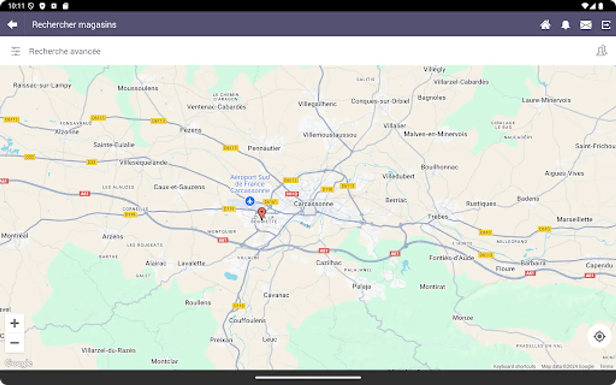This screenshot has height=385, width=616.
Task: Open the Google logo link
Action: point(19,363)
